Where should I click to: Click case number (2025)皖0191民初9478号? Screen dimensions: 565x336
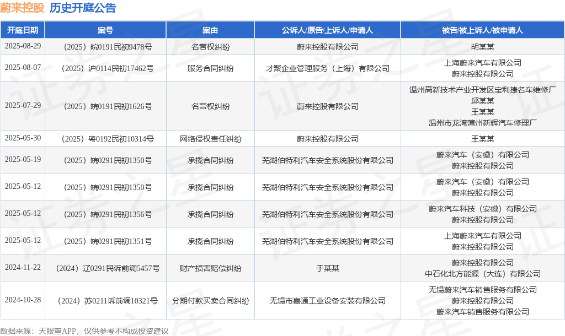tap(108, 47)
